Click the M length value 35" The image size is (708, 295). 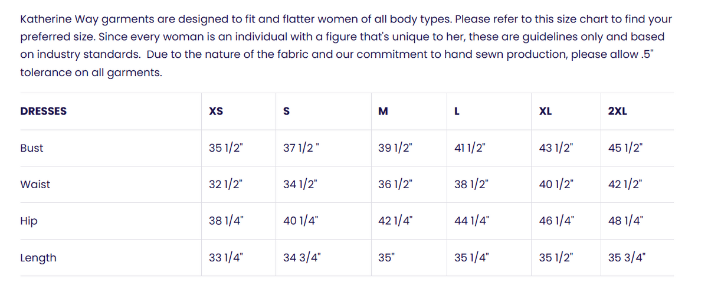click(386, 258)
